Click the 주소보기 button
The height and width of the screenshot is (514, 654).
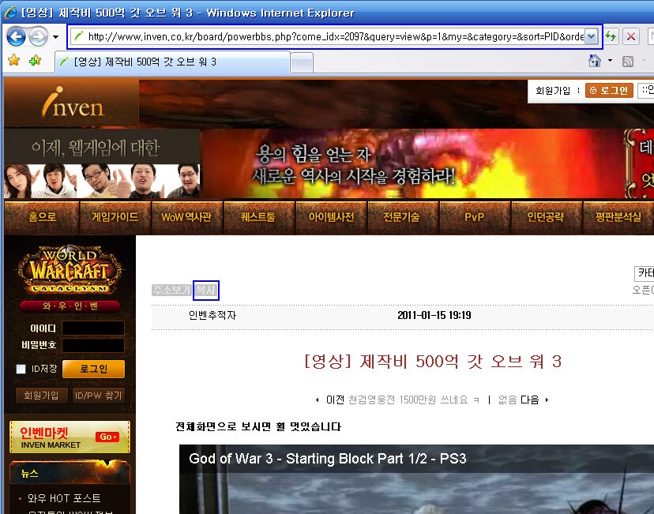[171, 290]
